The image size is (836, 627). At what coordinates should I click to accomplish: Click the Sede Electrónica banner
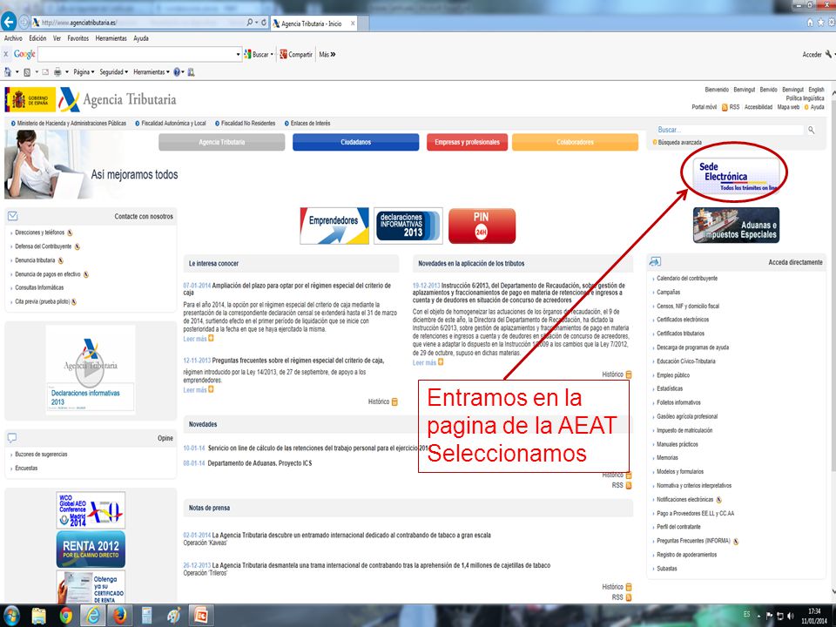(x=737, y=174)
